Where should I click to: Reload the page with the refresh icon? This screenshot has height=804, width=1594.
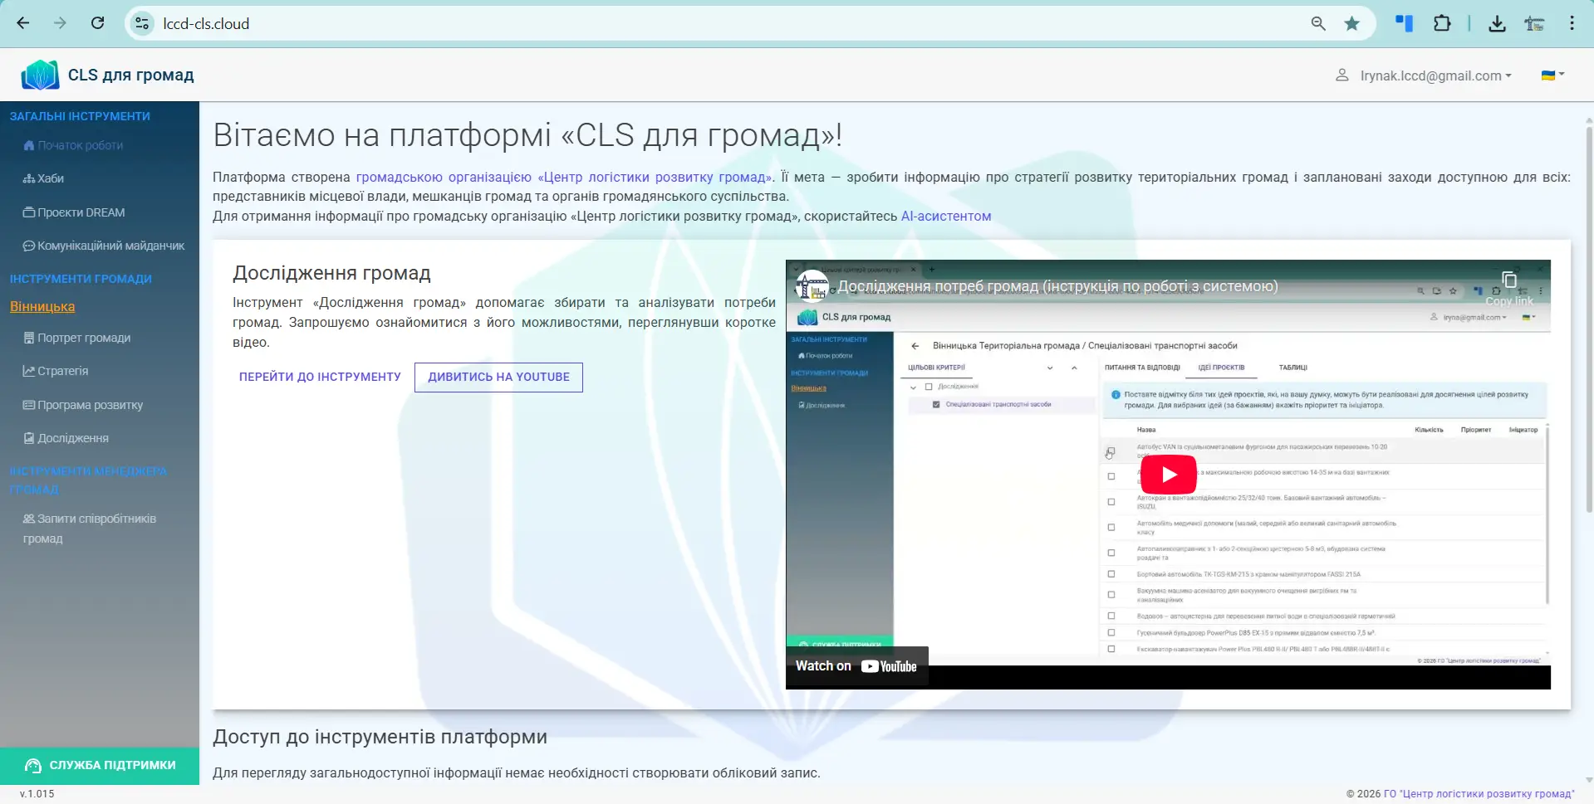tap(98, 23)
